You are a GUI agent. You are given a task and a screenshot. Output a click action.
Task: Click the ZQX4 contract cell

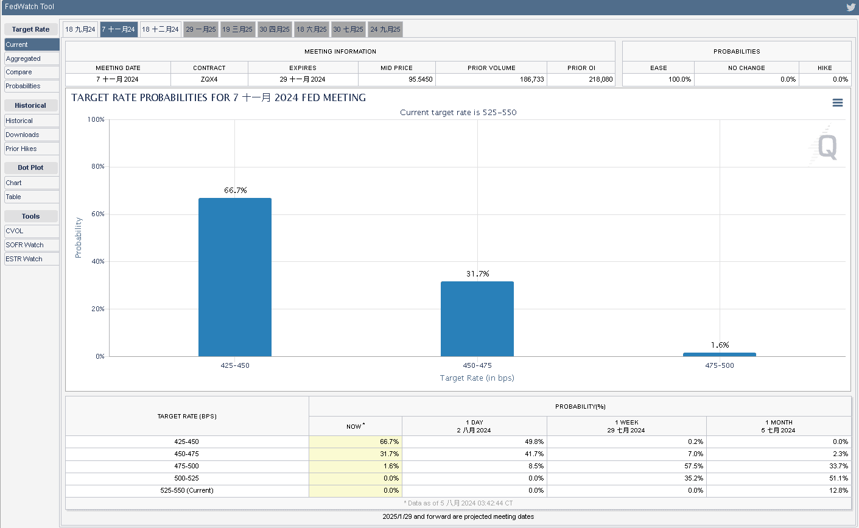209,79
